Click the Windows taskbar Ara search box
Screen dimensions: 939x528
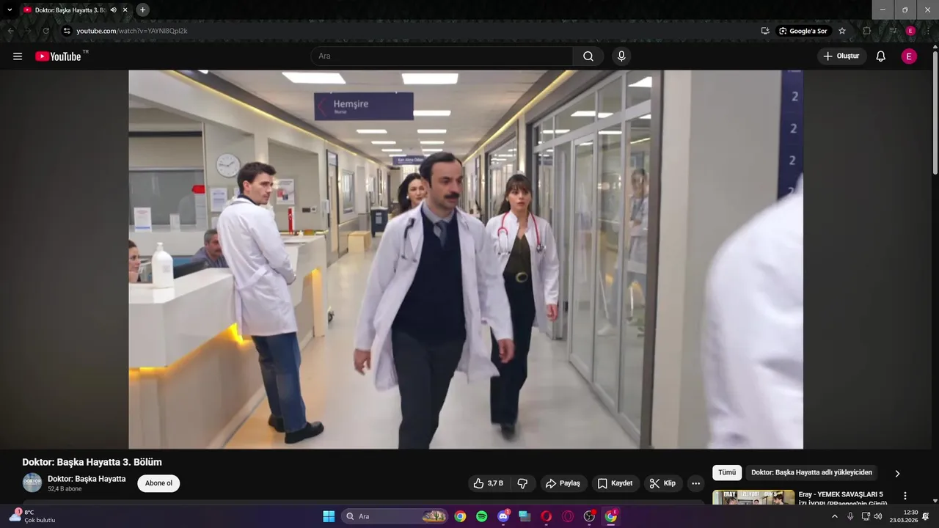click(x=395, y=516)
